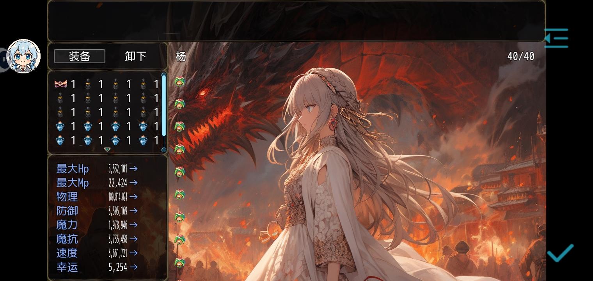Select the bottommost visible flower equipment slot
593x281 pixels.
coord(179,263)
